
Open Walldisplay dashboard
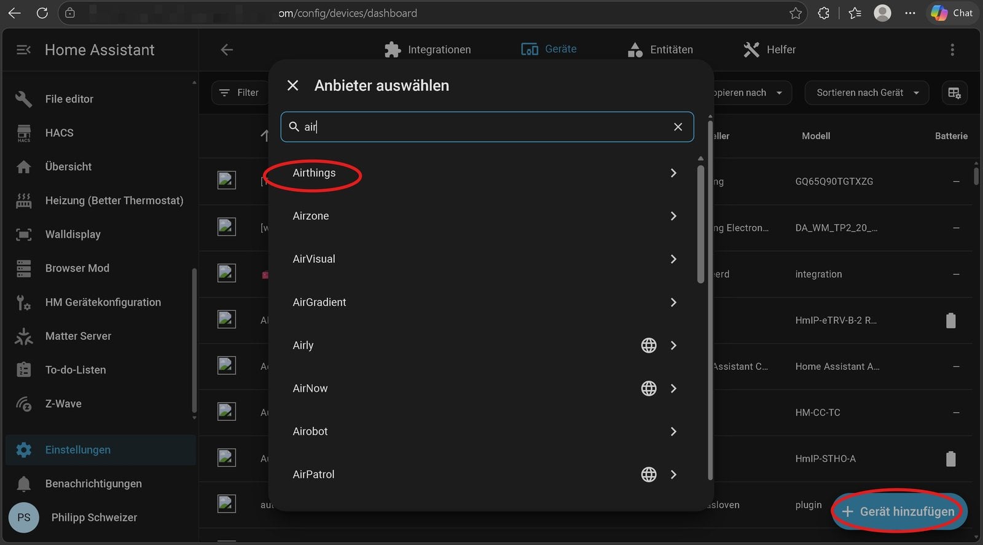click(100, 234)
